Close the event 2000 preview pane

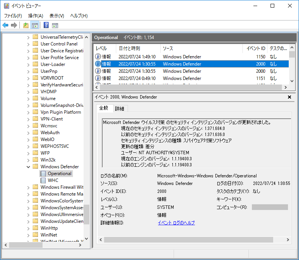click(x=289, y=97)
